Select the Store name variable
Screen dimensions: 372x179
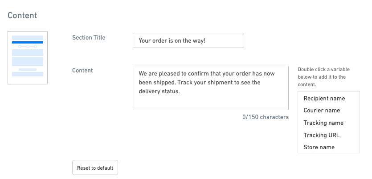(x=319, y=147)
